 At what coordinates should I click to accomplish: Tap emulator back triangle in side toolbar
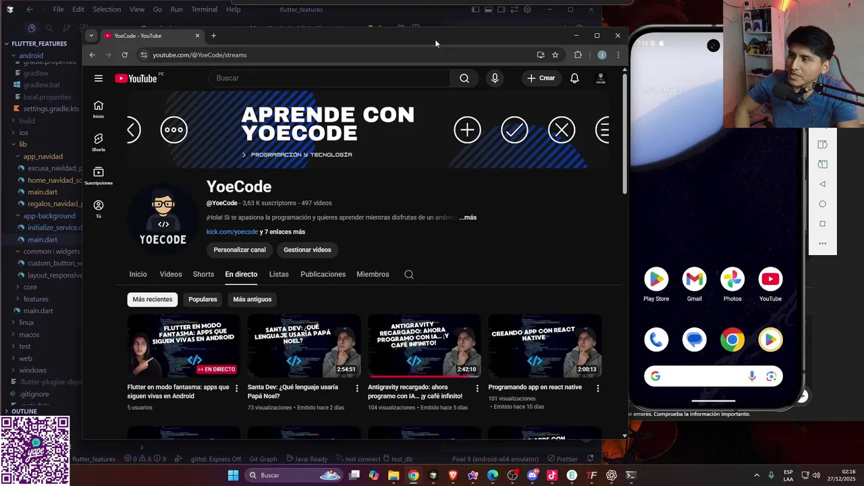coord(822,184)
